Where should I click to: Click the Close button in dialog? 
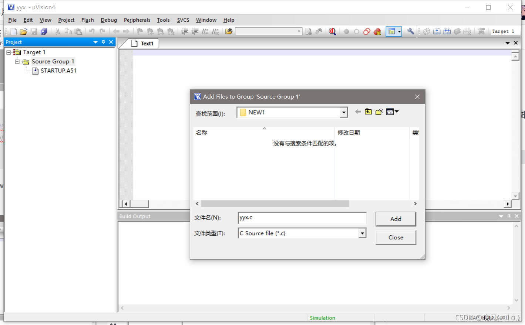point(396,237)
